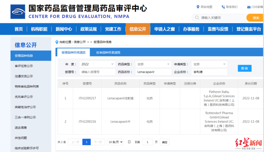Image resolution: width=264 pixels, height=152 pixels.
Task: Click acceptance number JTH2200217
Action: 87,98
